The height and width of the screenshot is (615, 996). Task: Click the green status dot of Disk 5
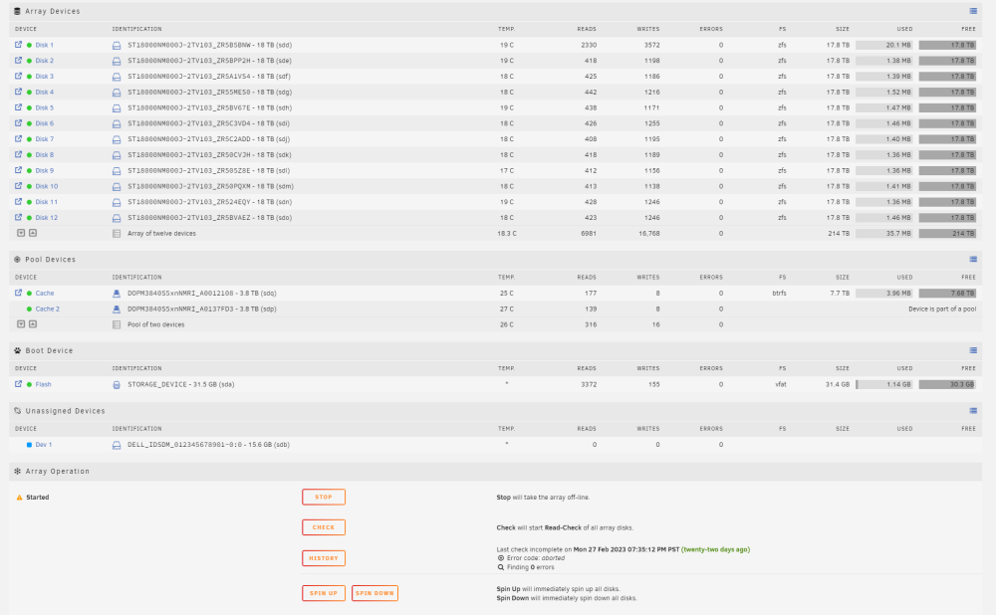(29, 107)
